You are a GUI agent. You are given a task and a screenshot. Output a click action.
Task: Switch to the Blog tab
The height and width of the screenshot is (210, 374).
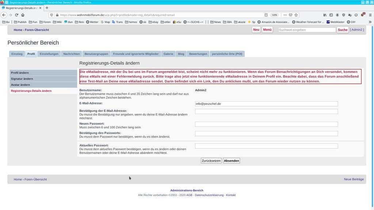(181, 54)
